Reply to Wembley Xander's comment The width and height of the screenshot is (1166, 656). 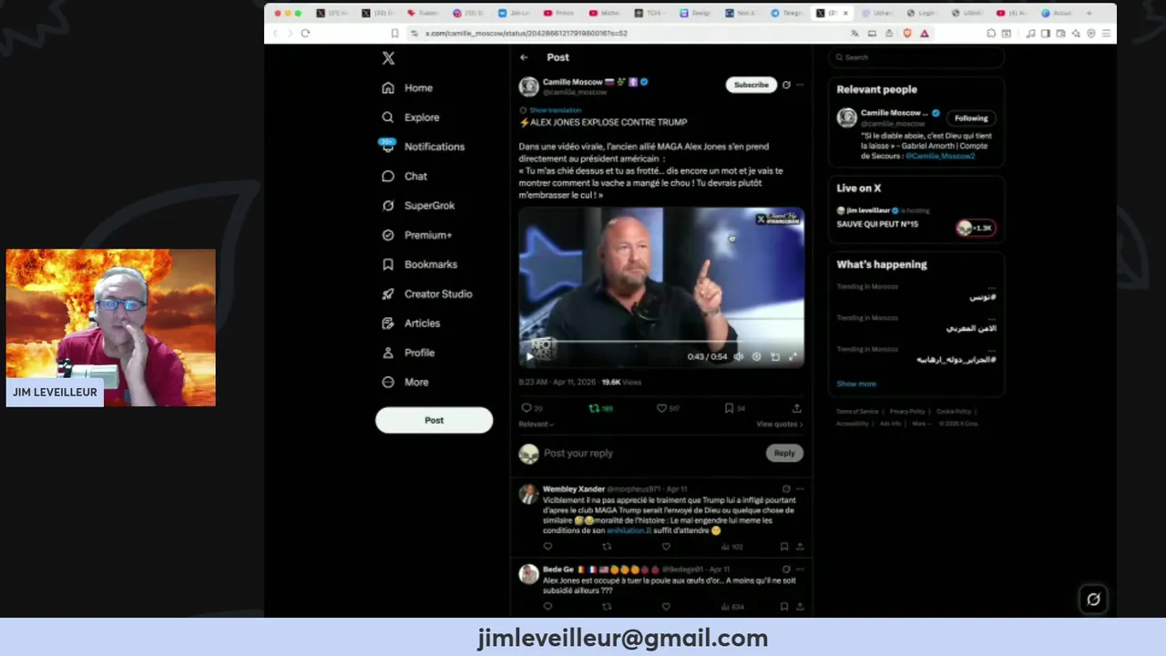click(x=547, y=547)
